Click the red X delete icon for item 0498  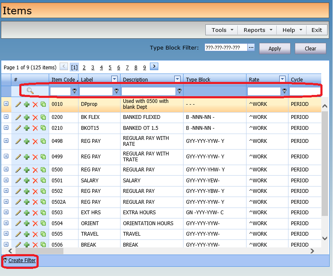coord(35,142)
